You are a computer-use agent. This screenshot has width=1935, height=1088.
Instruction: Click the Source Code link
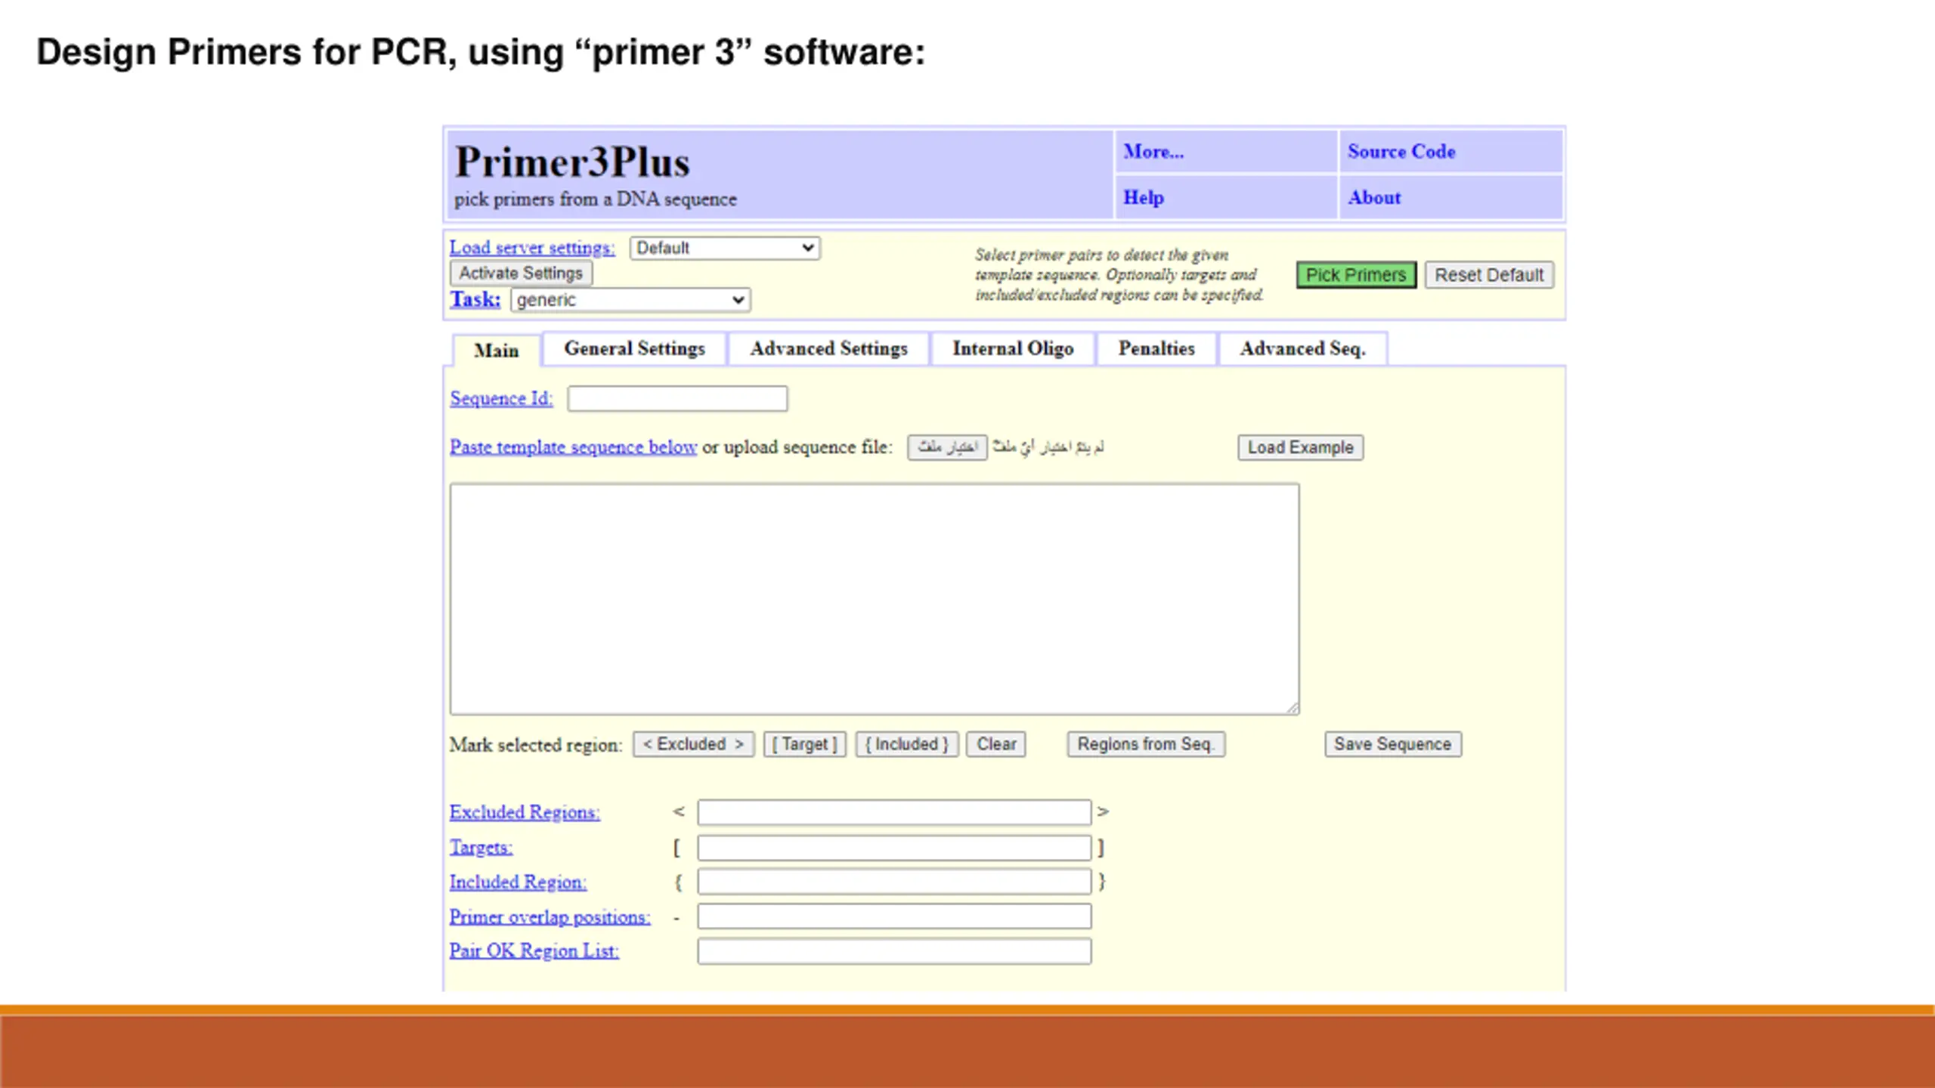coord(1401,152)
